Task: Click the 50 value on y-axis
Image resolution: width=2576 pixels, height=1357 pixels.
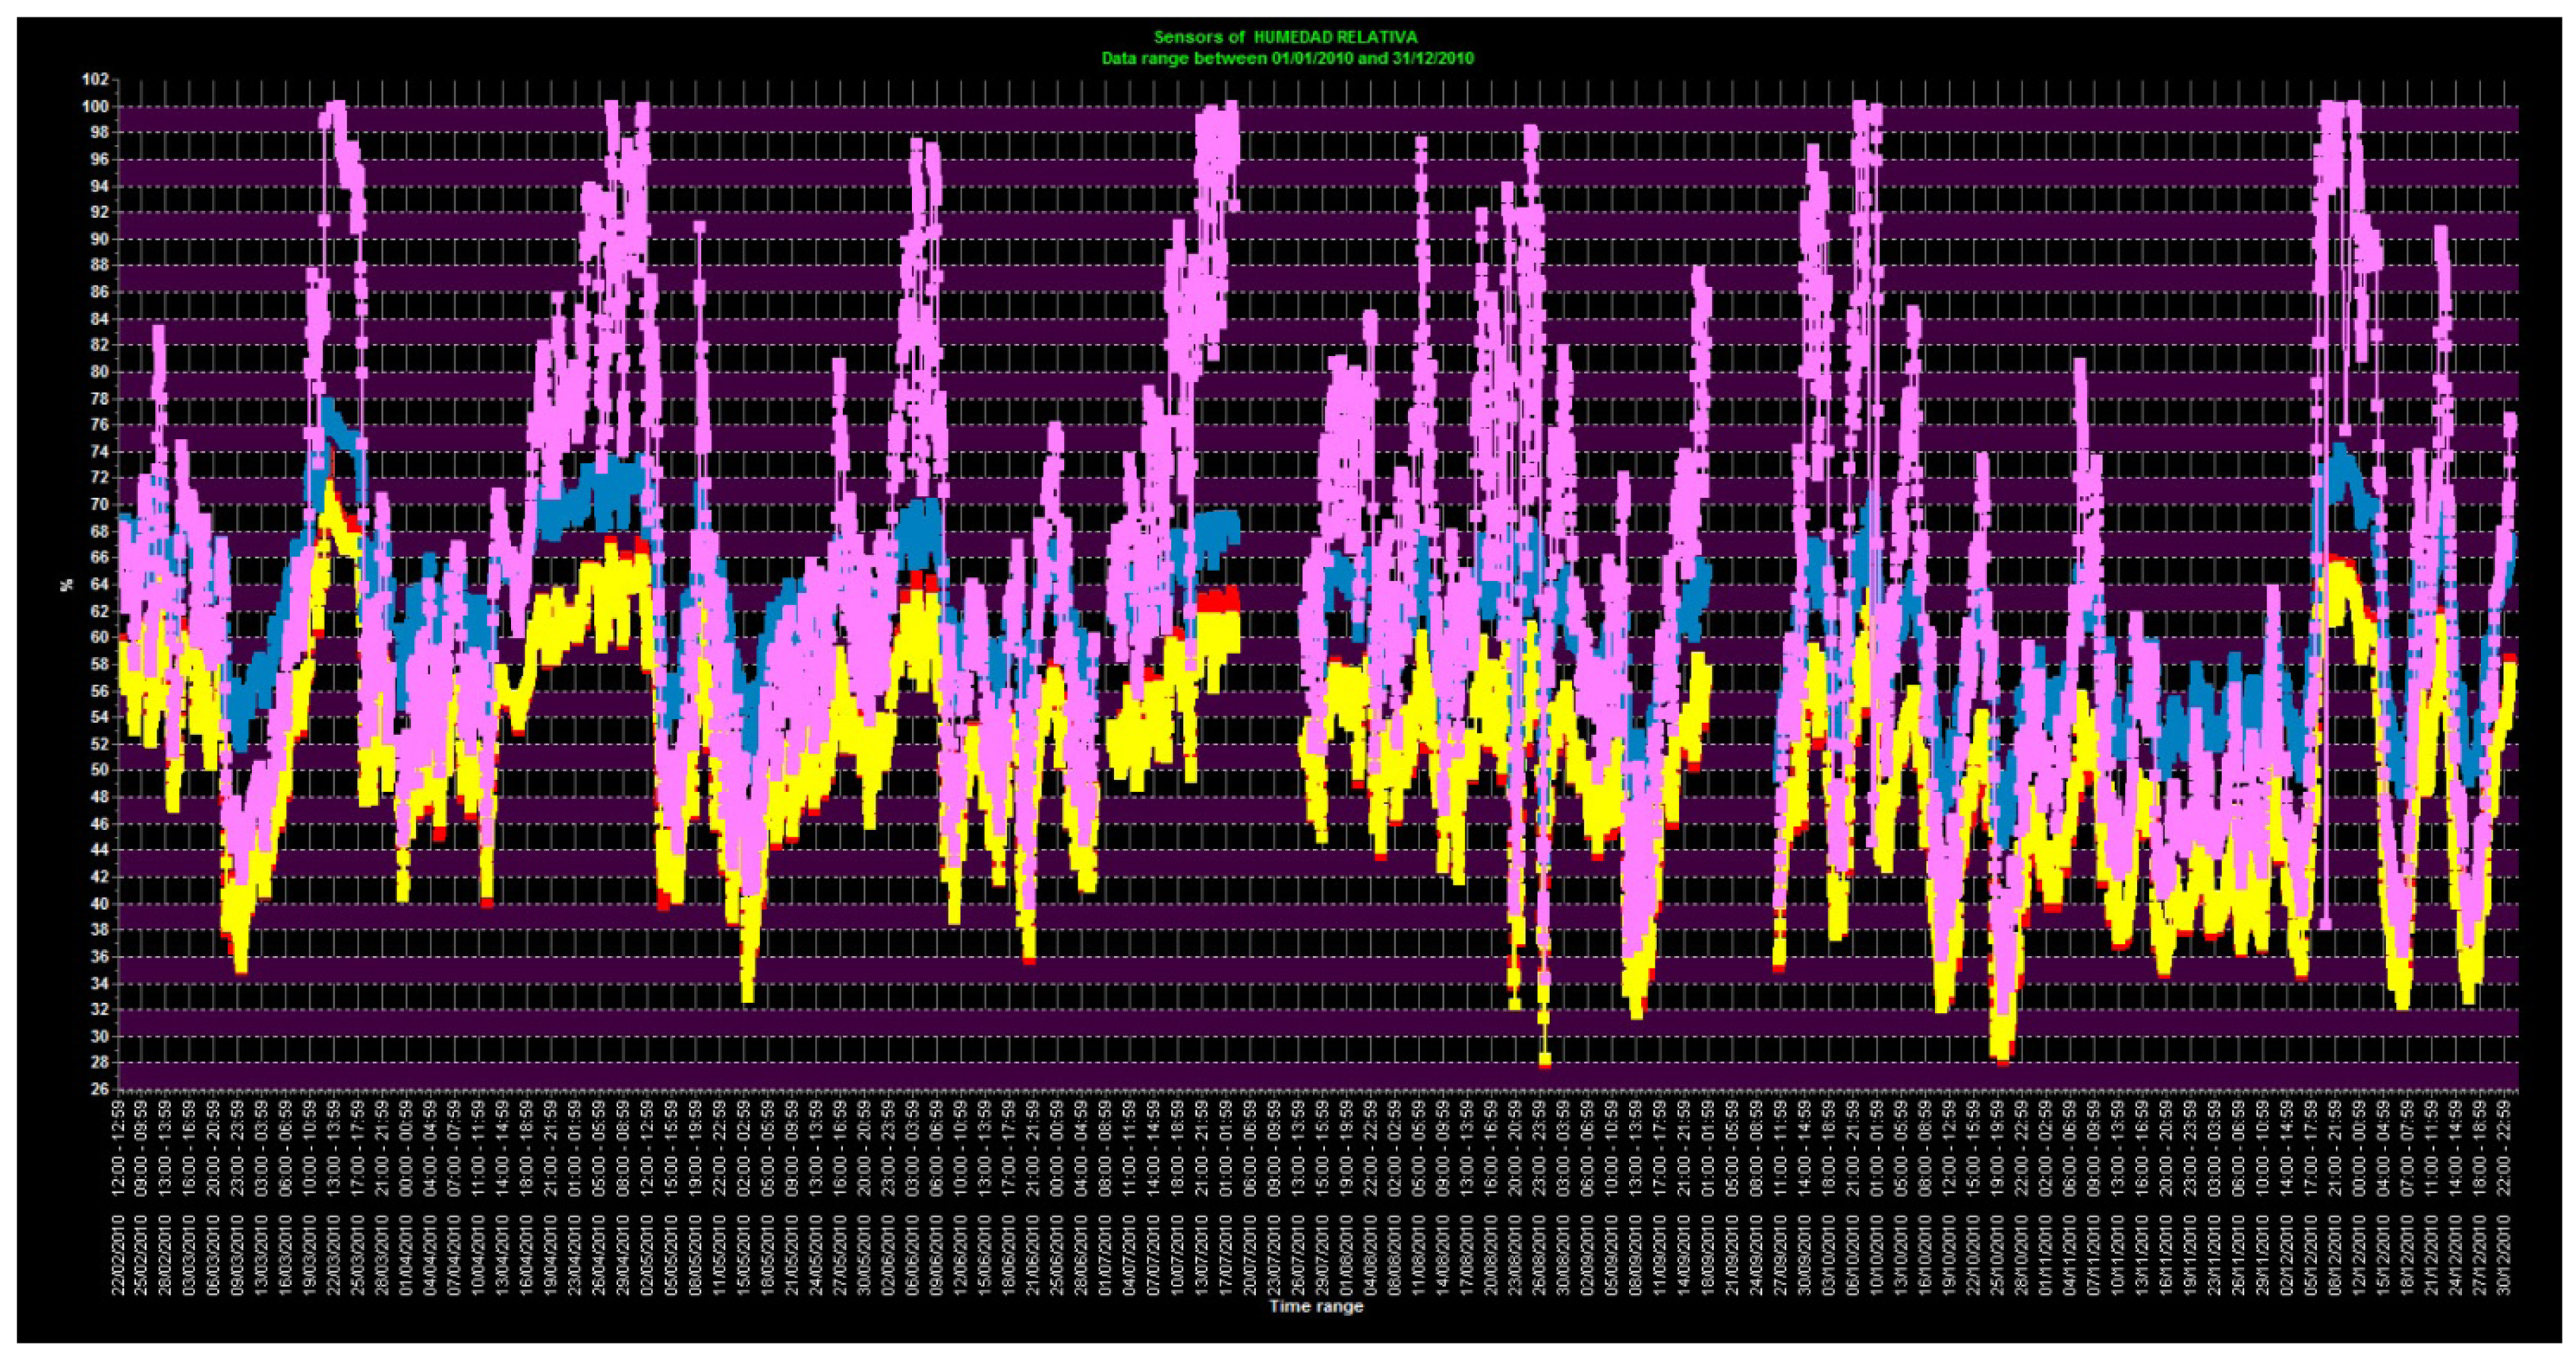Action: click(x=100, y=771)
